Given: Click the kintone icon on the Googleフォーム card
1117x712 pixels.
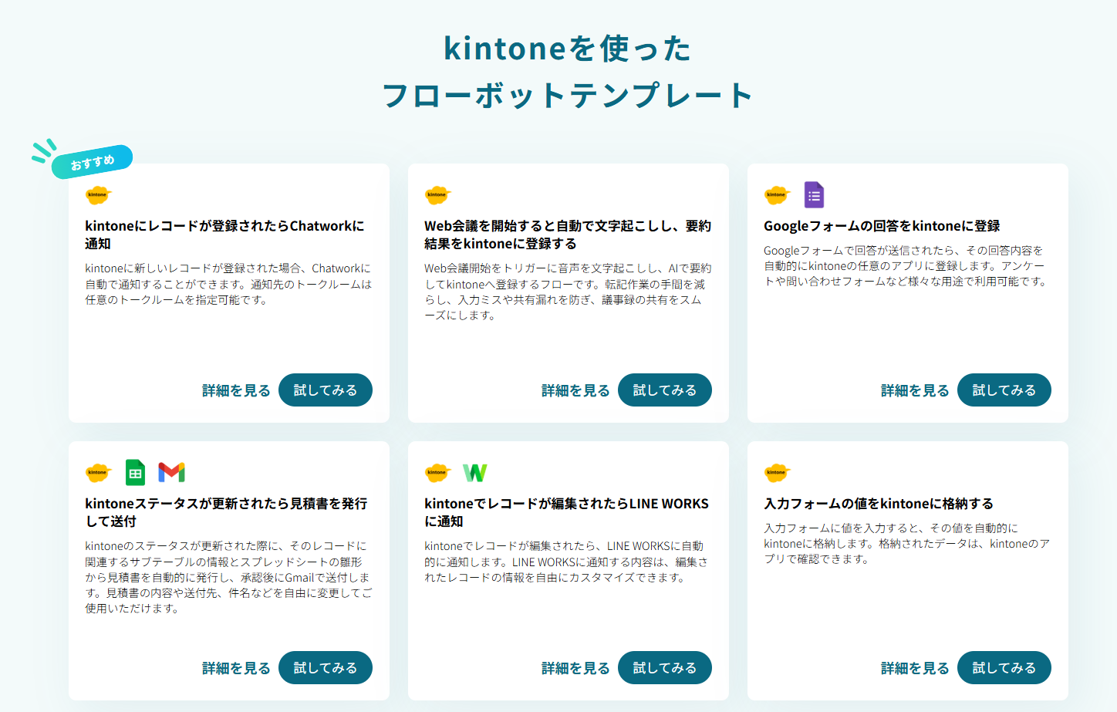Looking at the screenshot, I should (x=777, y=194).
